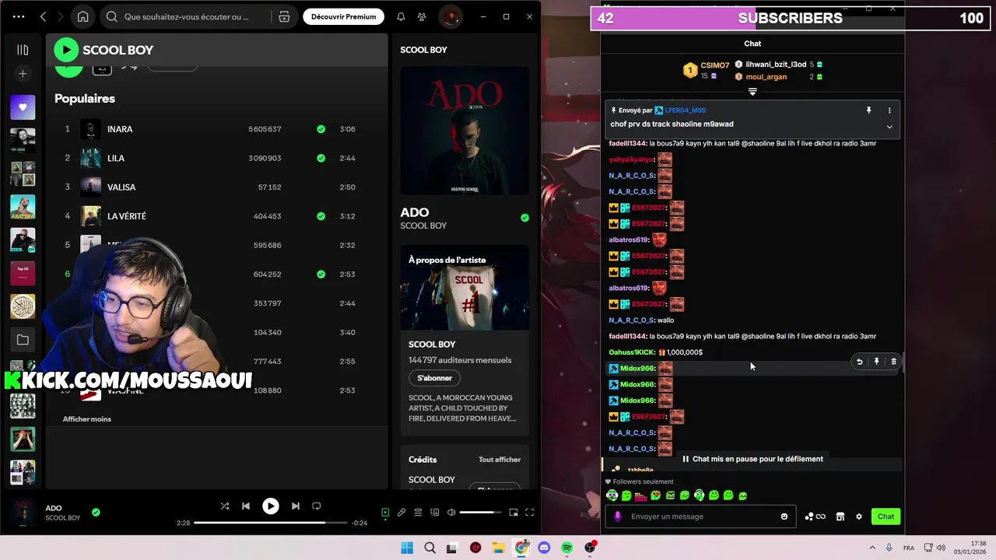The image size is (996, 560).
Task: Open local files folder in sidebar
Action: pyautogui.click(x=23, y=340)
